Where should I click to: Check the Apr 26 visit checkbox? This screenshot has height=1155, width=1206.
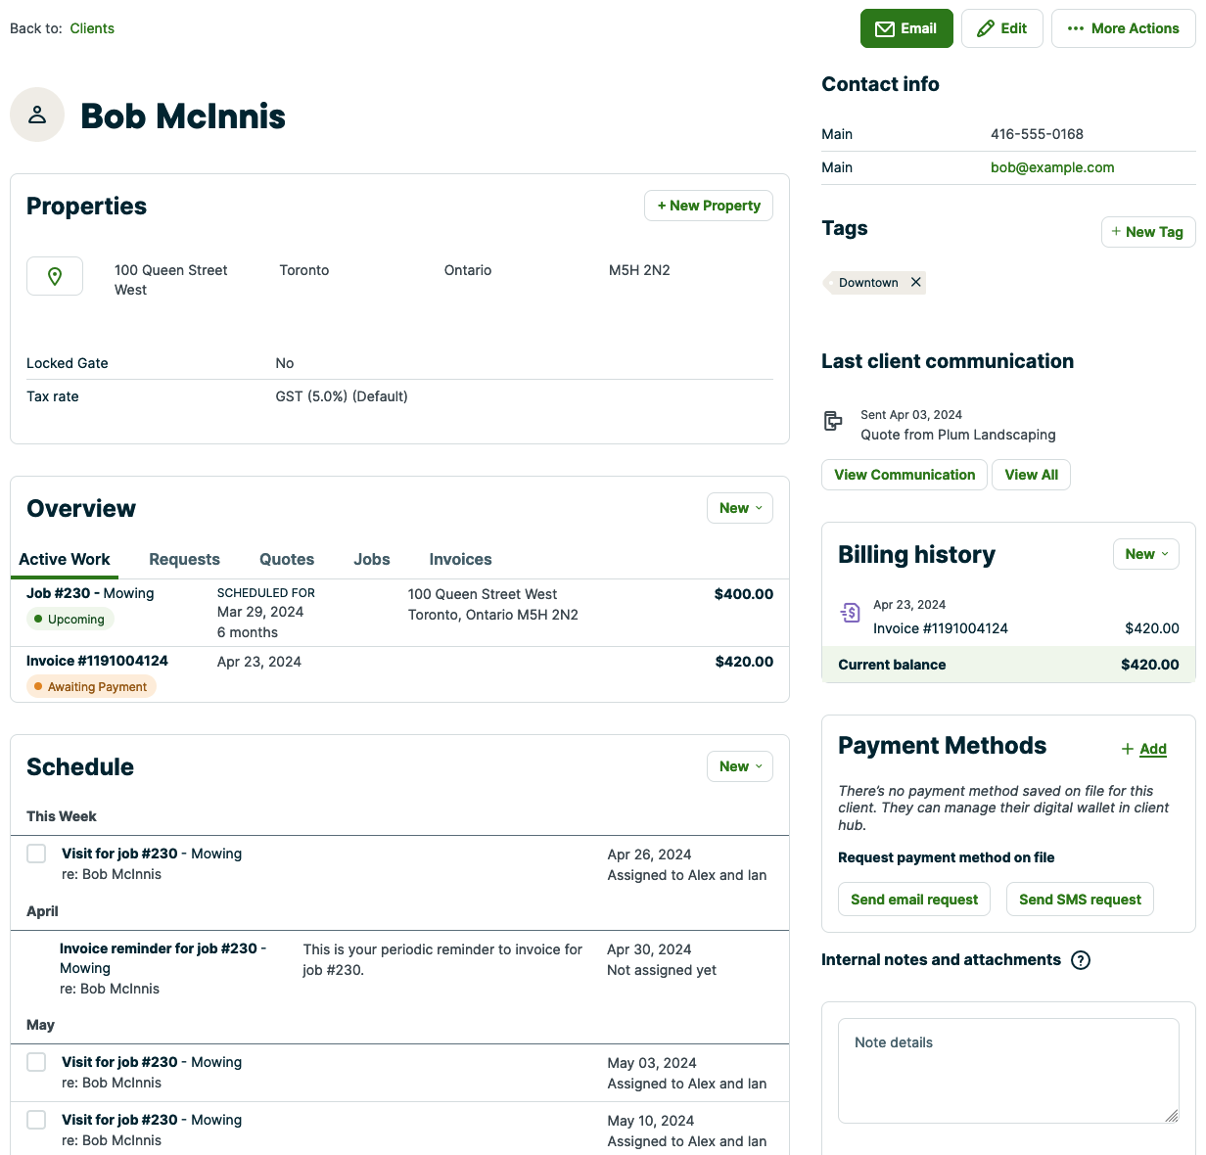36,854
